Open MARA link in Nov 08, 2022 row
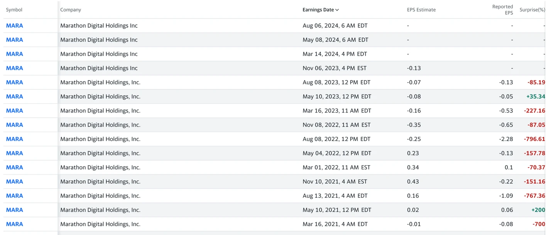The width and height of the screenshot is (551, 235). click(x=15, y=125)
